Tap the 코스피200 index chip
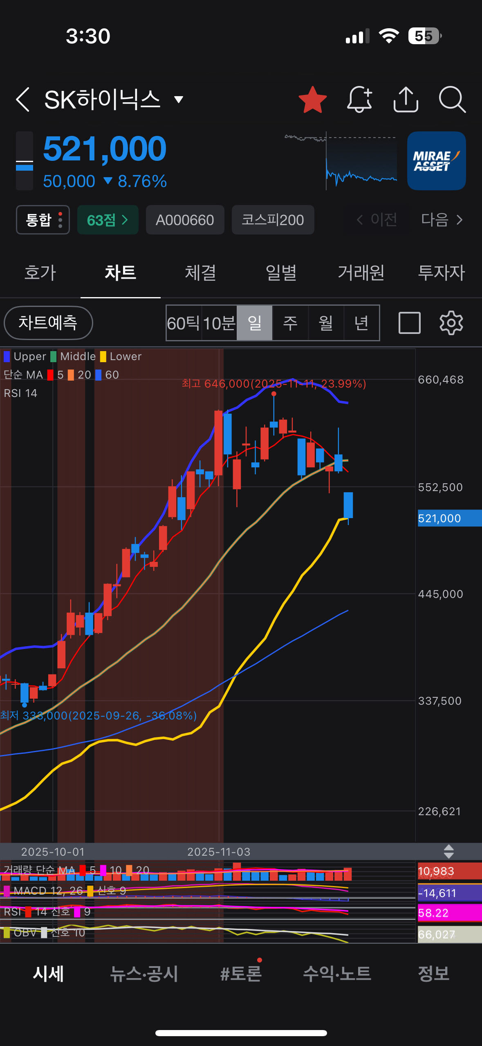 tap(273, 220)
